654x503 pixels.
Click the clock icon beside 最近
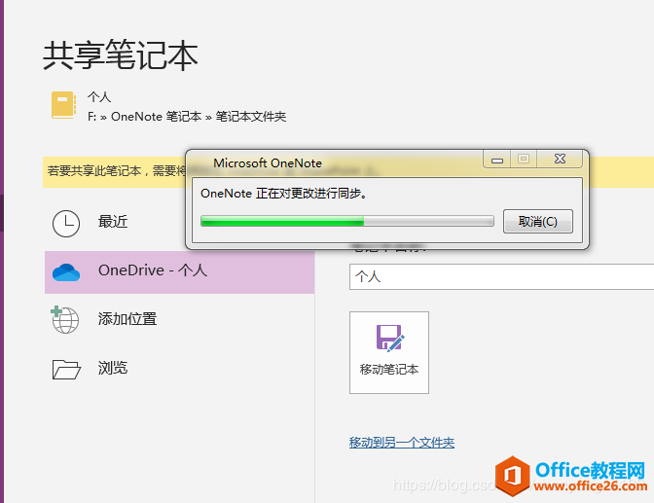click(x=66, y=224)
